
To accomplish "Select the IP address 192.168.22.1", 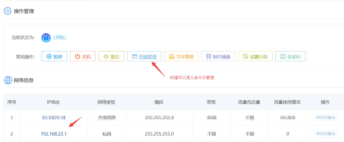I will tap(54, 134).
